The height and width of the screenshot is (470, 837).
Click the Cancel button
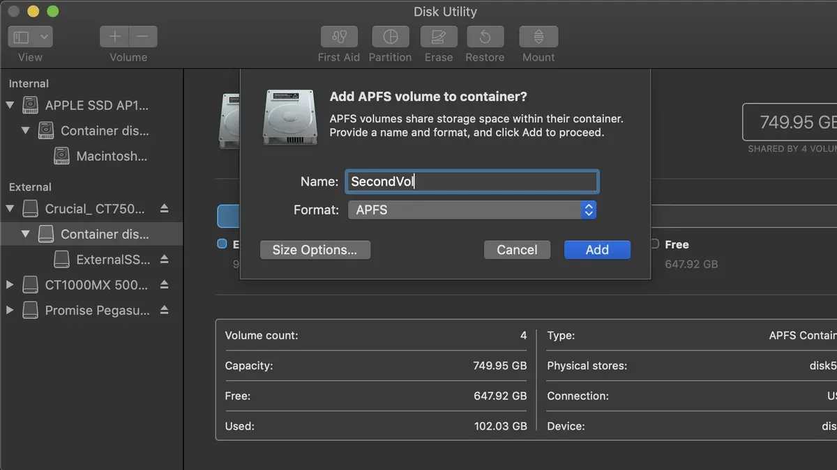517,250
